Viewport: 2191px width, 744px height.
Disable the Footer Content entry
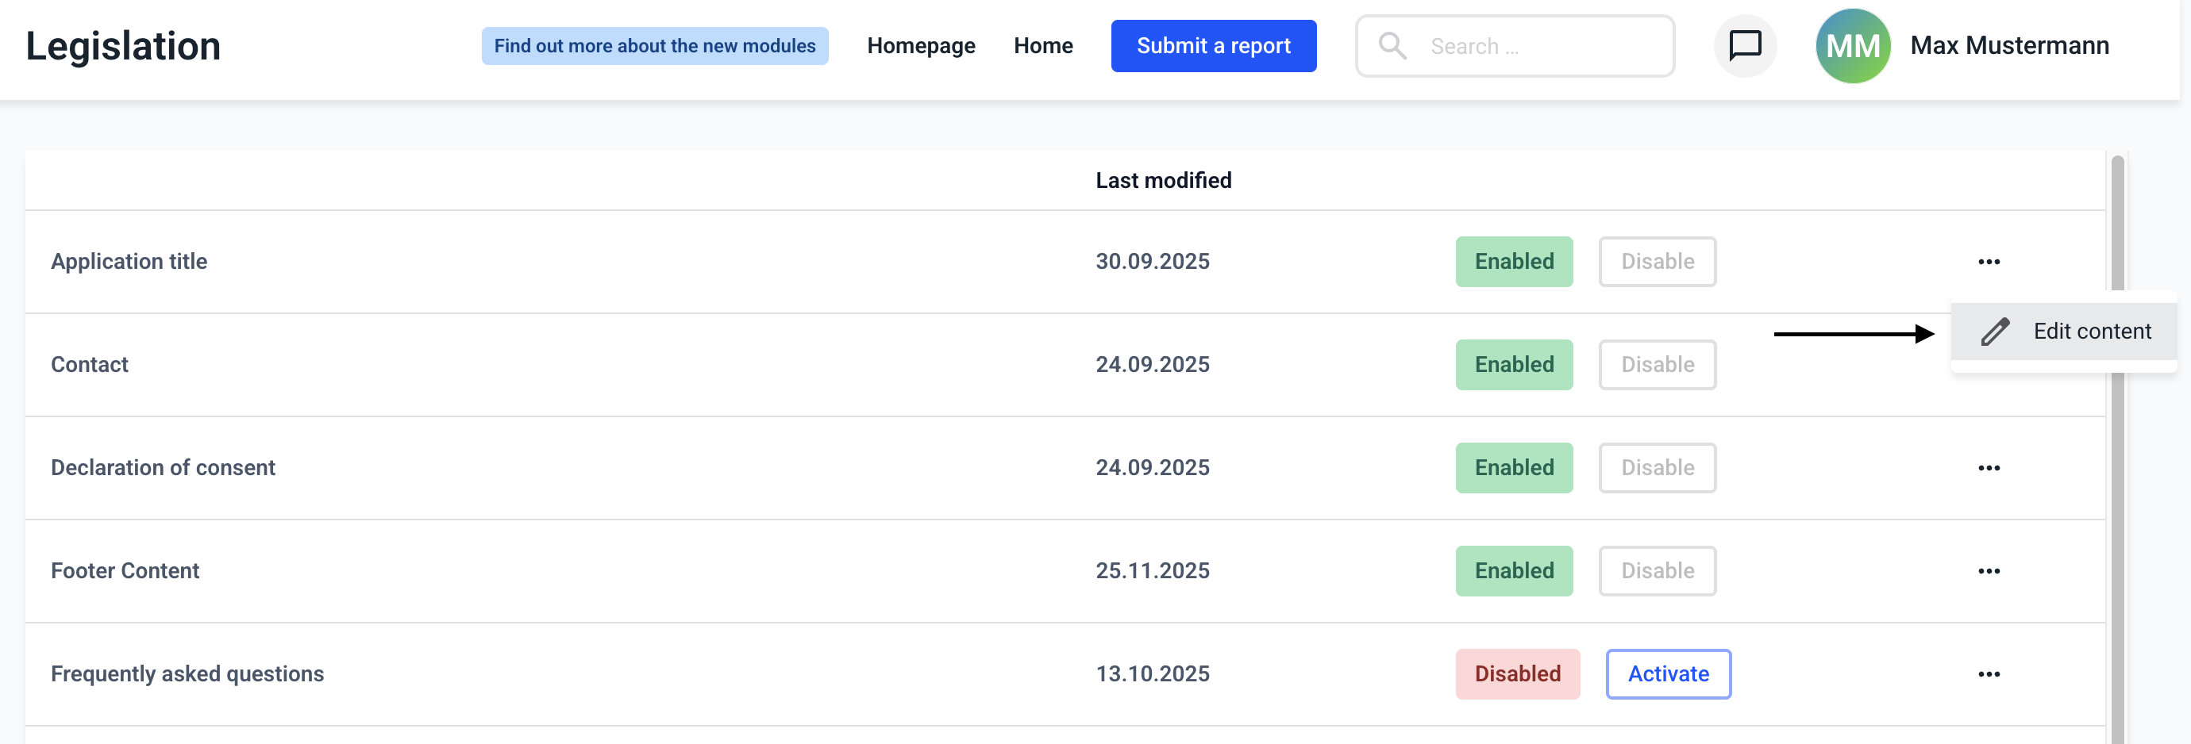point(1657,571)
